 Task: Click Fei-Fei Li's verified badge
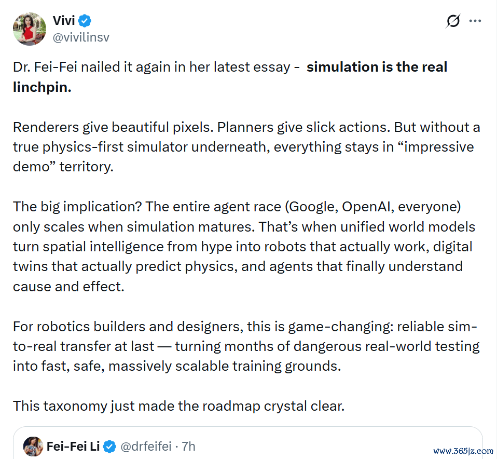[x=109, y=447]
